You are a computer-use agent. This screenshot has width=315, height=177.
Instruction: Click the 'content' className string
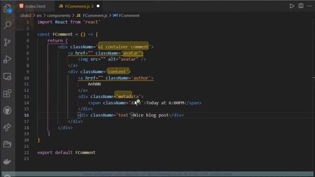pos(118,72)
